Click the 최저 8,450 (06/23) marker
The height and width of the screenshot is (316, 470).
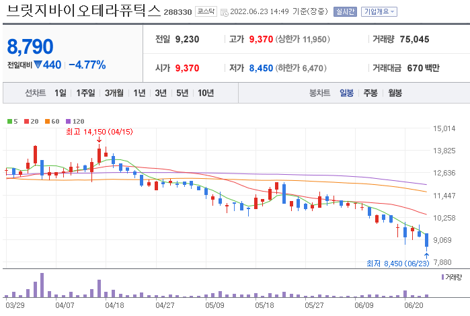click(398, 264)
